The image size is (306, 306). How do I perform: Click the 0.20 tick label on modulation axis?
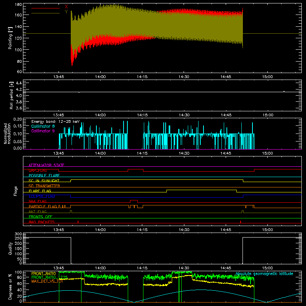click(x=18, y=119)
